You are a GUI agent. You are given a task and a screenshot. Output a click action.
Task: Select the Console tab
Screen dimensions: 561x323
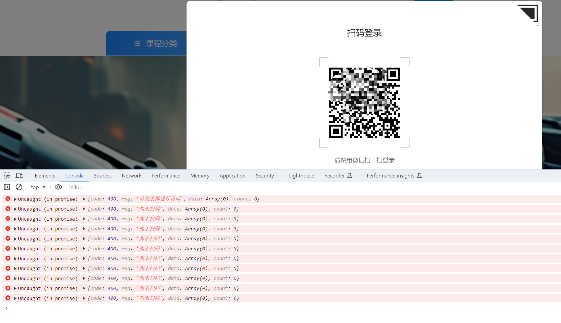click(x=74, y=175)
